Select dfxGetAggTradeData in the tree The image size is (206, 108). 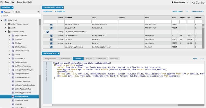pyautogui.click(x=23, y=93)
